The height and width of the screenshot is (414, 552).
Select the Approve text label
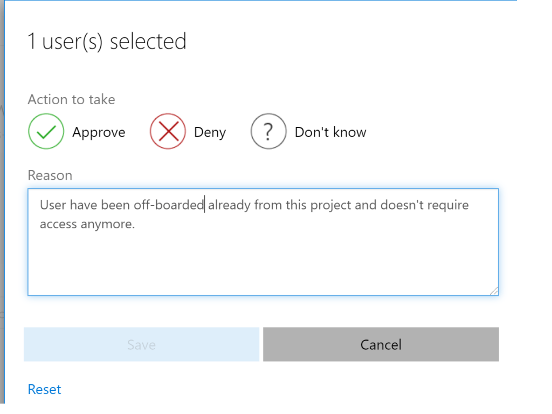tap(99, 132)
